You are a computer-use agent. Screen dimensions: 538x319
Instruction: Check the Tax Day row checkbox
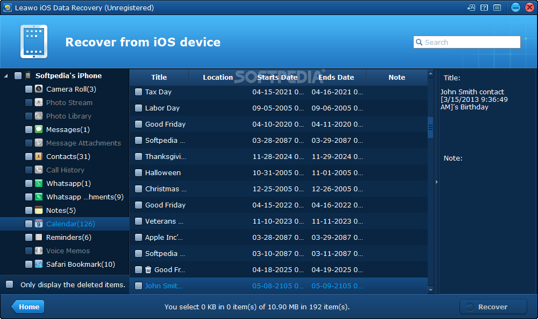click(x=138, y=92)
